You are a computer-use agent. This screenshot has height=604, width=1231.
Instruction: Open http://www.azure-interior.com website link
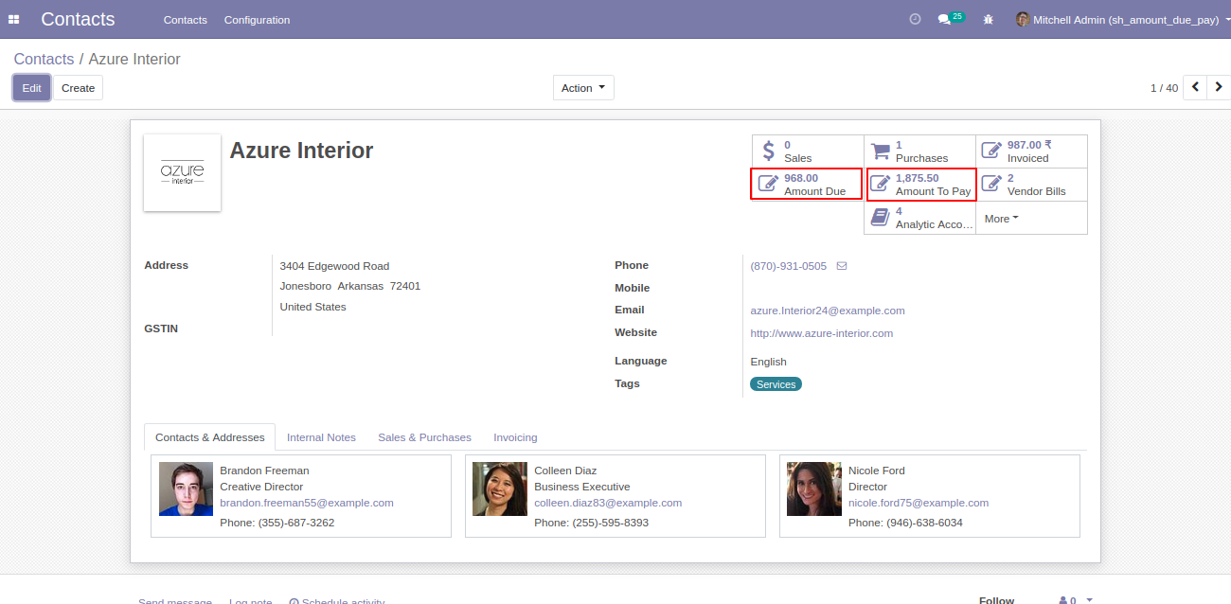tap(821, 333)
